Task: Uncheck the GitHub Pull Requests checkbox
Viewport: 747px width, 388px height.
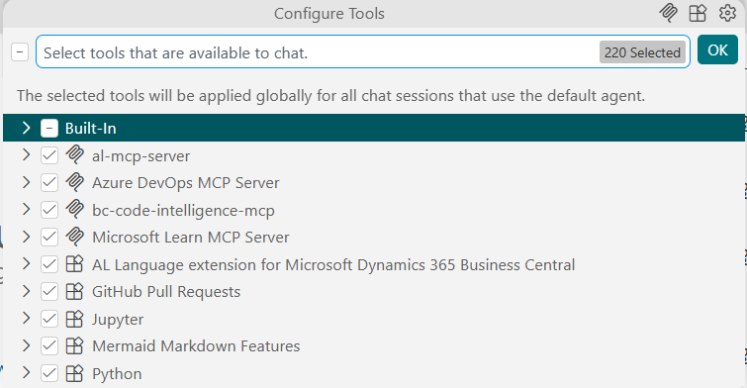Action: click(49, 291)
